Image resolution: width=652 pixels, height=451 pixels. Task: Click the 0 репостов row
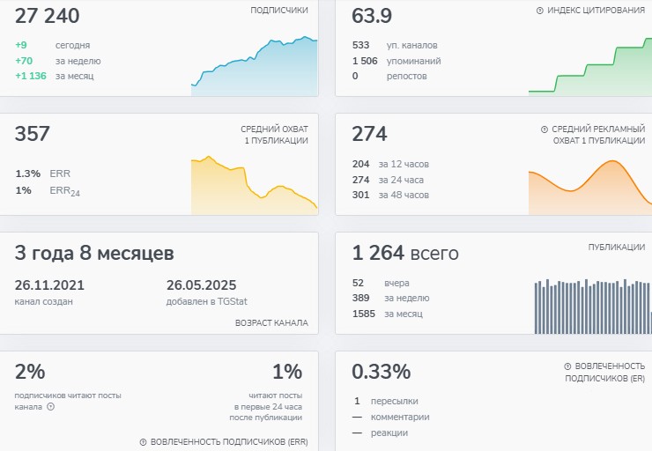coord(389,76)
